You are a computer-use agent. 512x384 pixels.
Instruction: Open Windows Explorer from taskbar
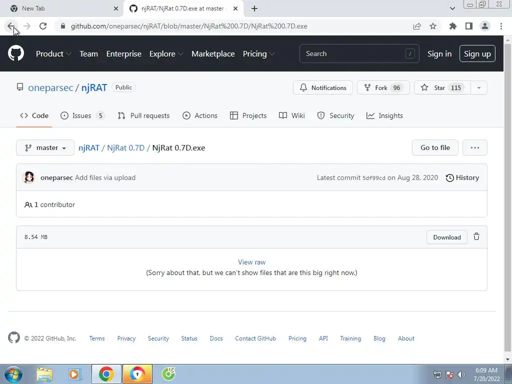[44, 374]
